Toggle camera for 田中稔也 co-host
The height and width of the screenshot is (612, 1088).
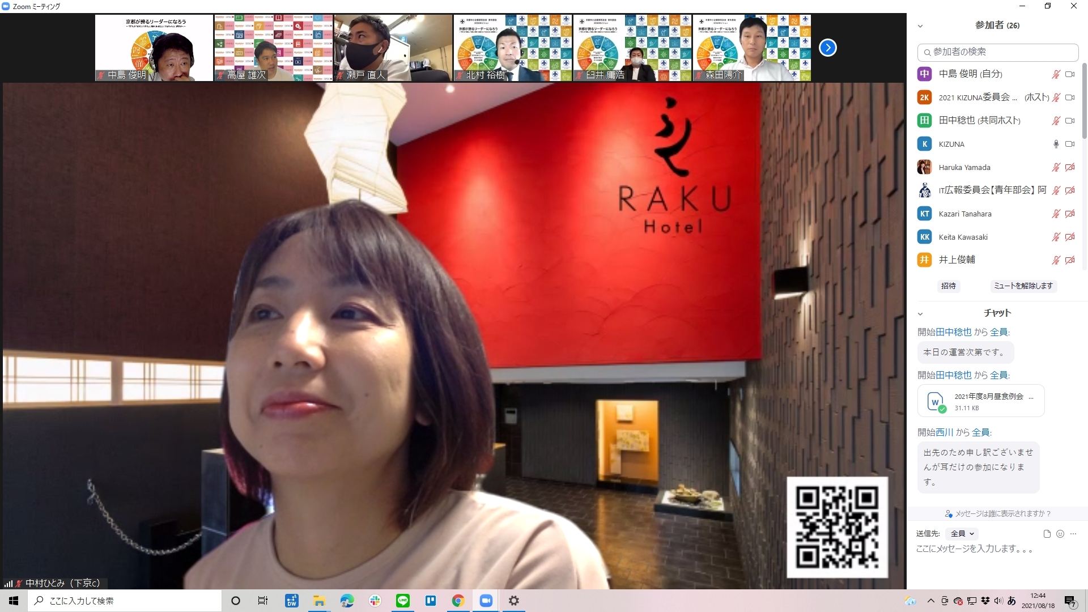coord(1070,121)
